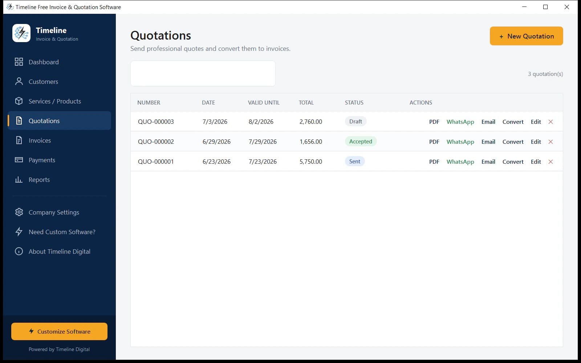Open About Timeline Digital

pyautogui.click(x=59, y=251)
